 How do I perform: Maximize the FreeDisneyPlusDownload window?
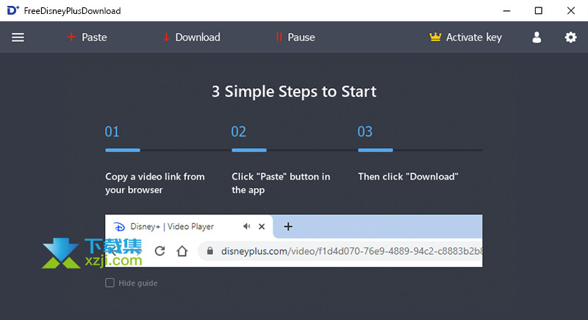pos(539,10)
